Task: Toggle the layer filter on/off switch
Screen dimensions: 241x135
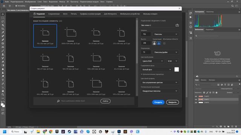Action: coord(239,84)
